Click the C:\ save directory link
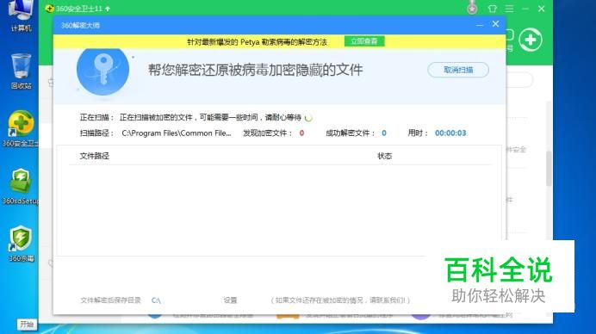 [156, 300]
